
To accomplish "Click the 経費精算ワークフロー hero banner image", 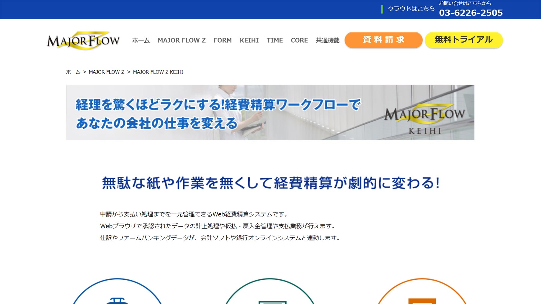I will pos(270,112).
